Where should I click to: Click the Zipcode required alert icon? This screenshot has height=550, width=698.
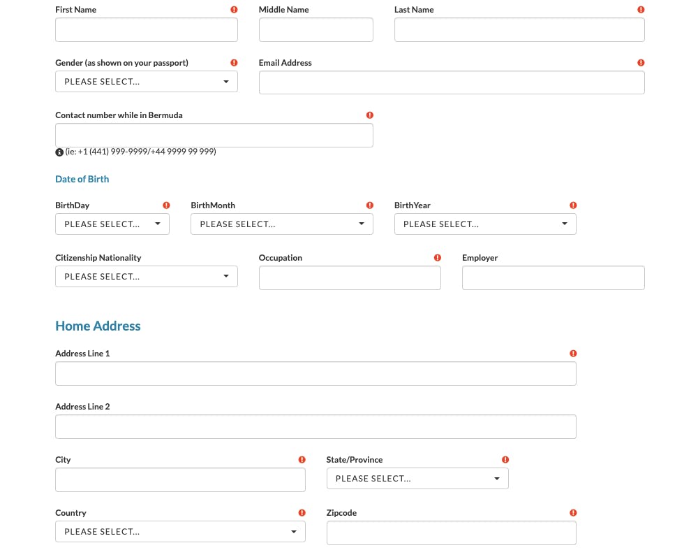pos(573,512)
